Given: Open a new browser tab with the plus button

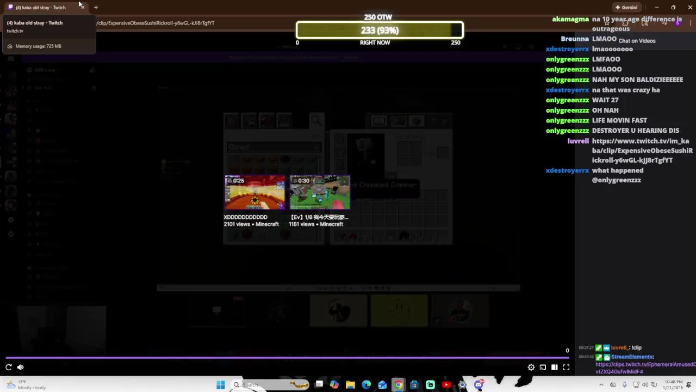Looking at the screenshot, I should [96, 8].
